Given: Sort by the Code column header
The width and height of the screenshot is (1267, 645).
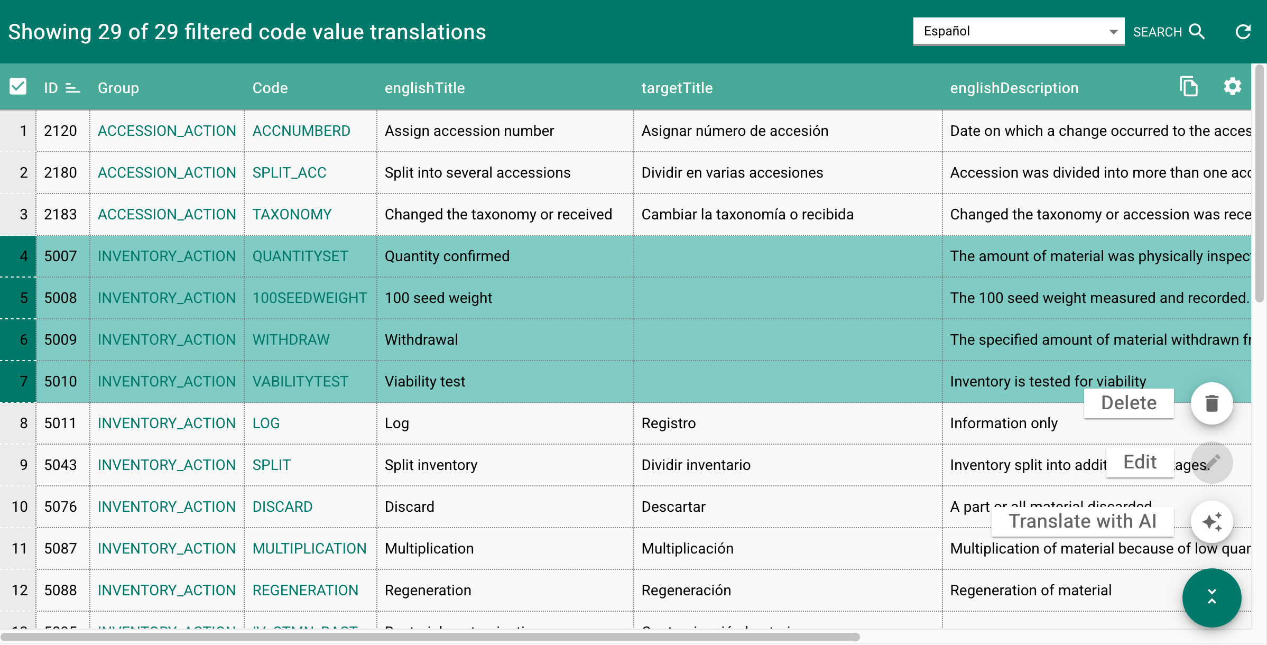Looking at the screenshot, I should coord(270,88).
